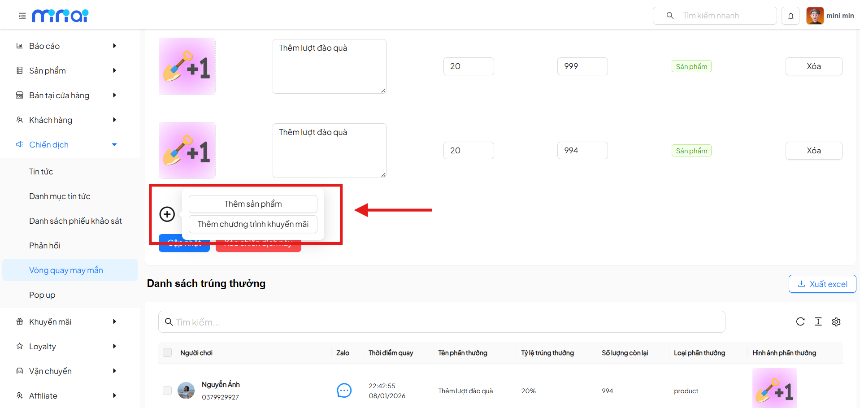
Task: Collapse the Chiến dịch section
Action: pyautogui.click(x=66, y=144)
